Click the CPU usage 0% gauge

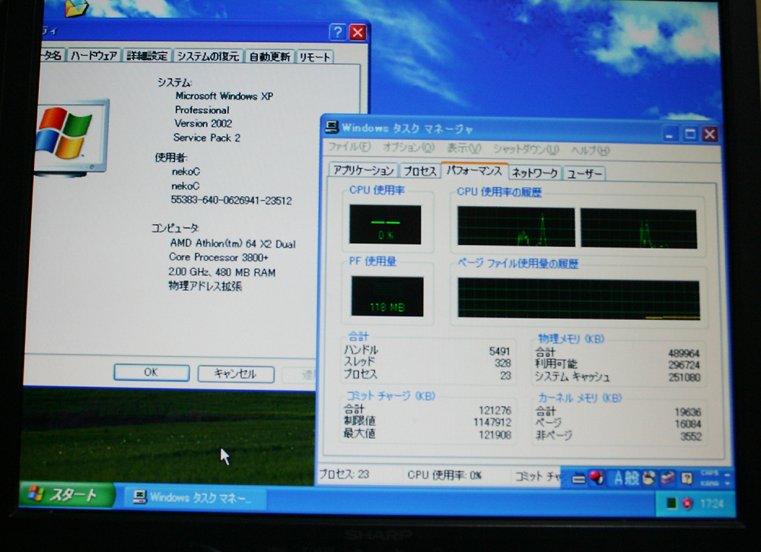385,224
